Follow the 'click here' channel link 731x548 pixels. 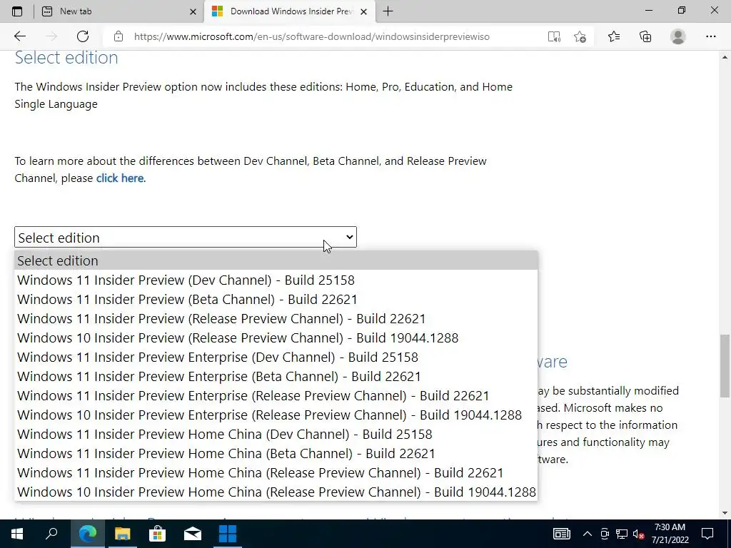click(120, 178)
